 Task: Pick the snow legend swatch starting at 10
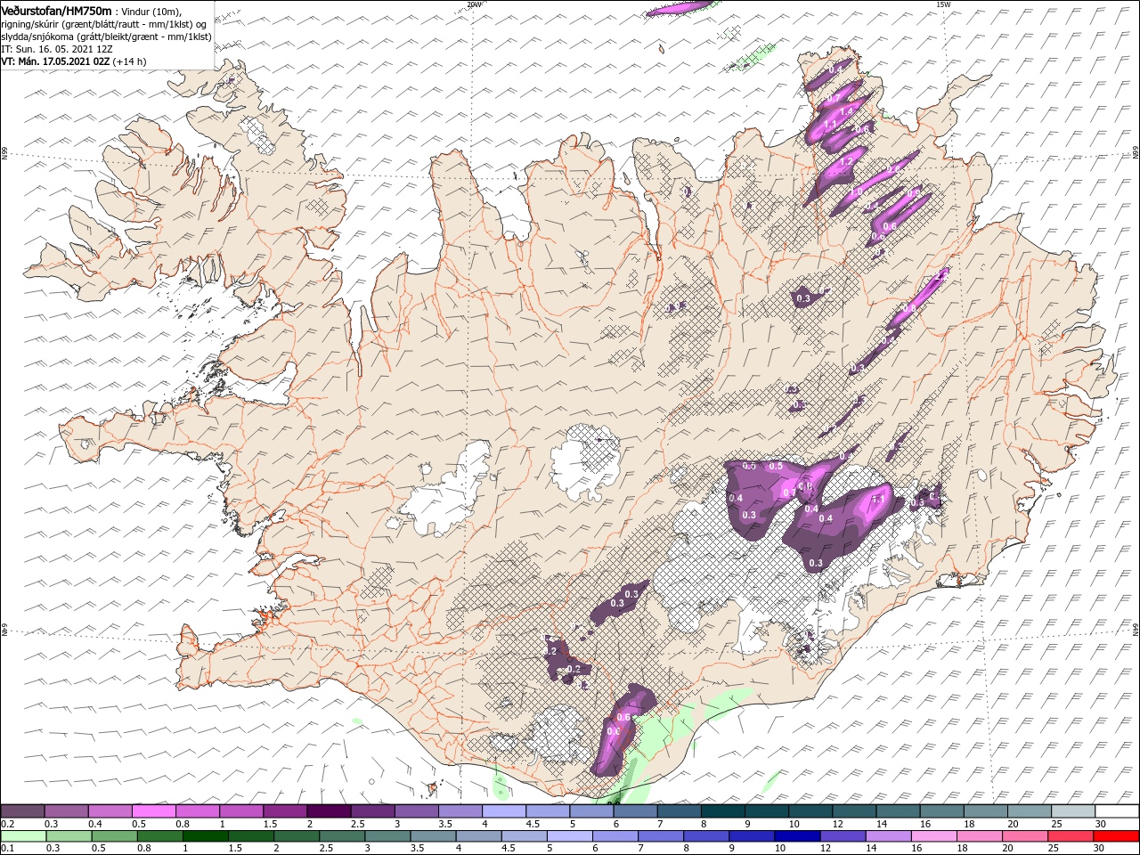coord(810,811)
